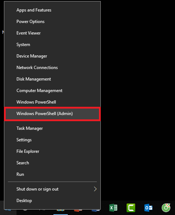
Task: Expand Shut down or sign out submenu
Action: 52,189
